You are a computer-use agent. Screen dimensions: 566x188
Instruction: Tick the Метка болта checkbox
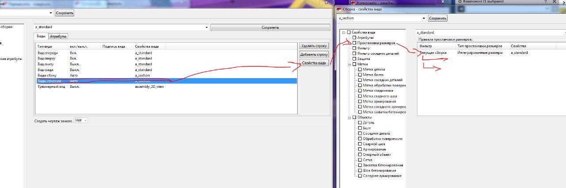(359, 75)
